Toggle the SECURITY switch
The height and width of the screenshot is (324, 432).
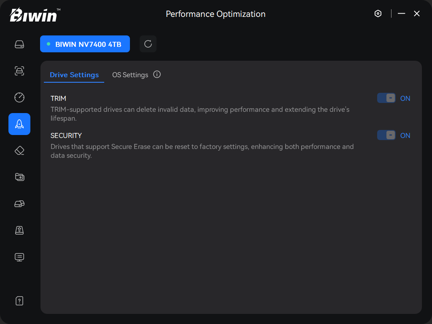coord(386,135)
